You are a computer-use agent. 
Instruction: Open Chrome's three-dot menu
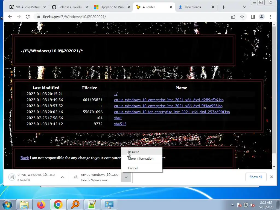270,17
